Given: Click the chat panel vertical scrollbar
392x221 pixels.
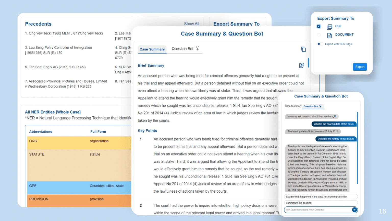Looking at the screenshot, I should (x=357, y=148).
